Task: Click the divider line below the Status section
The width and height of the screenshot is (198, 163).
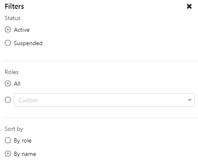Action: (101, 61)
